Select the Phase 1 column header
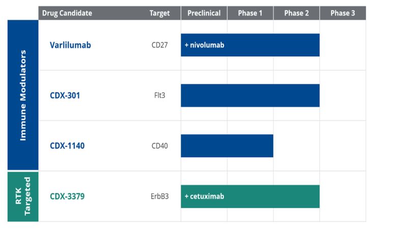This screenshot has width=407, height=229. tap(250, 13)
